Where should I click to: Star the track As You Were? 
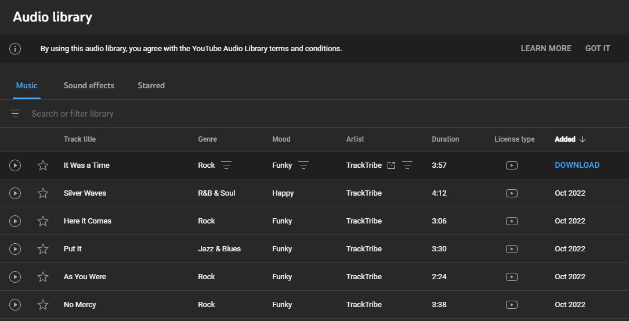43,277
